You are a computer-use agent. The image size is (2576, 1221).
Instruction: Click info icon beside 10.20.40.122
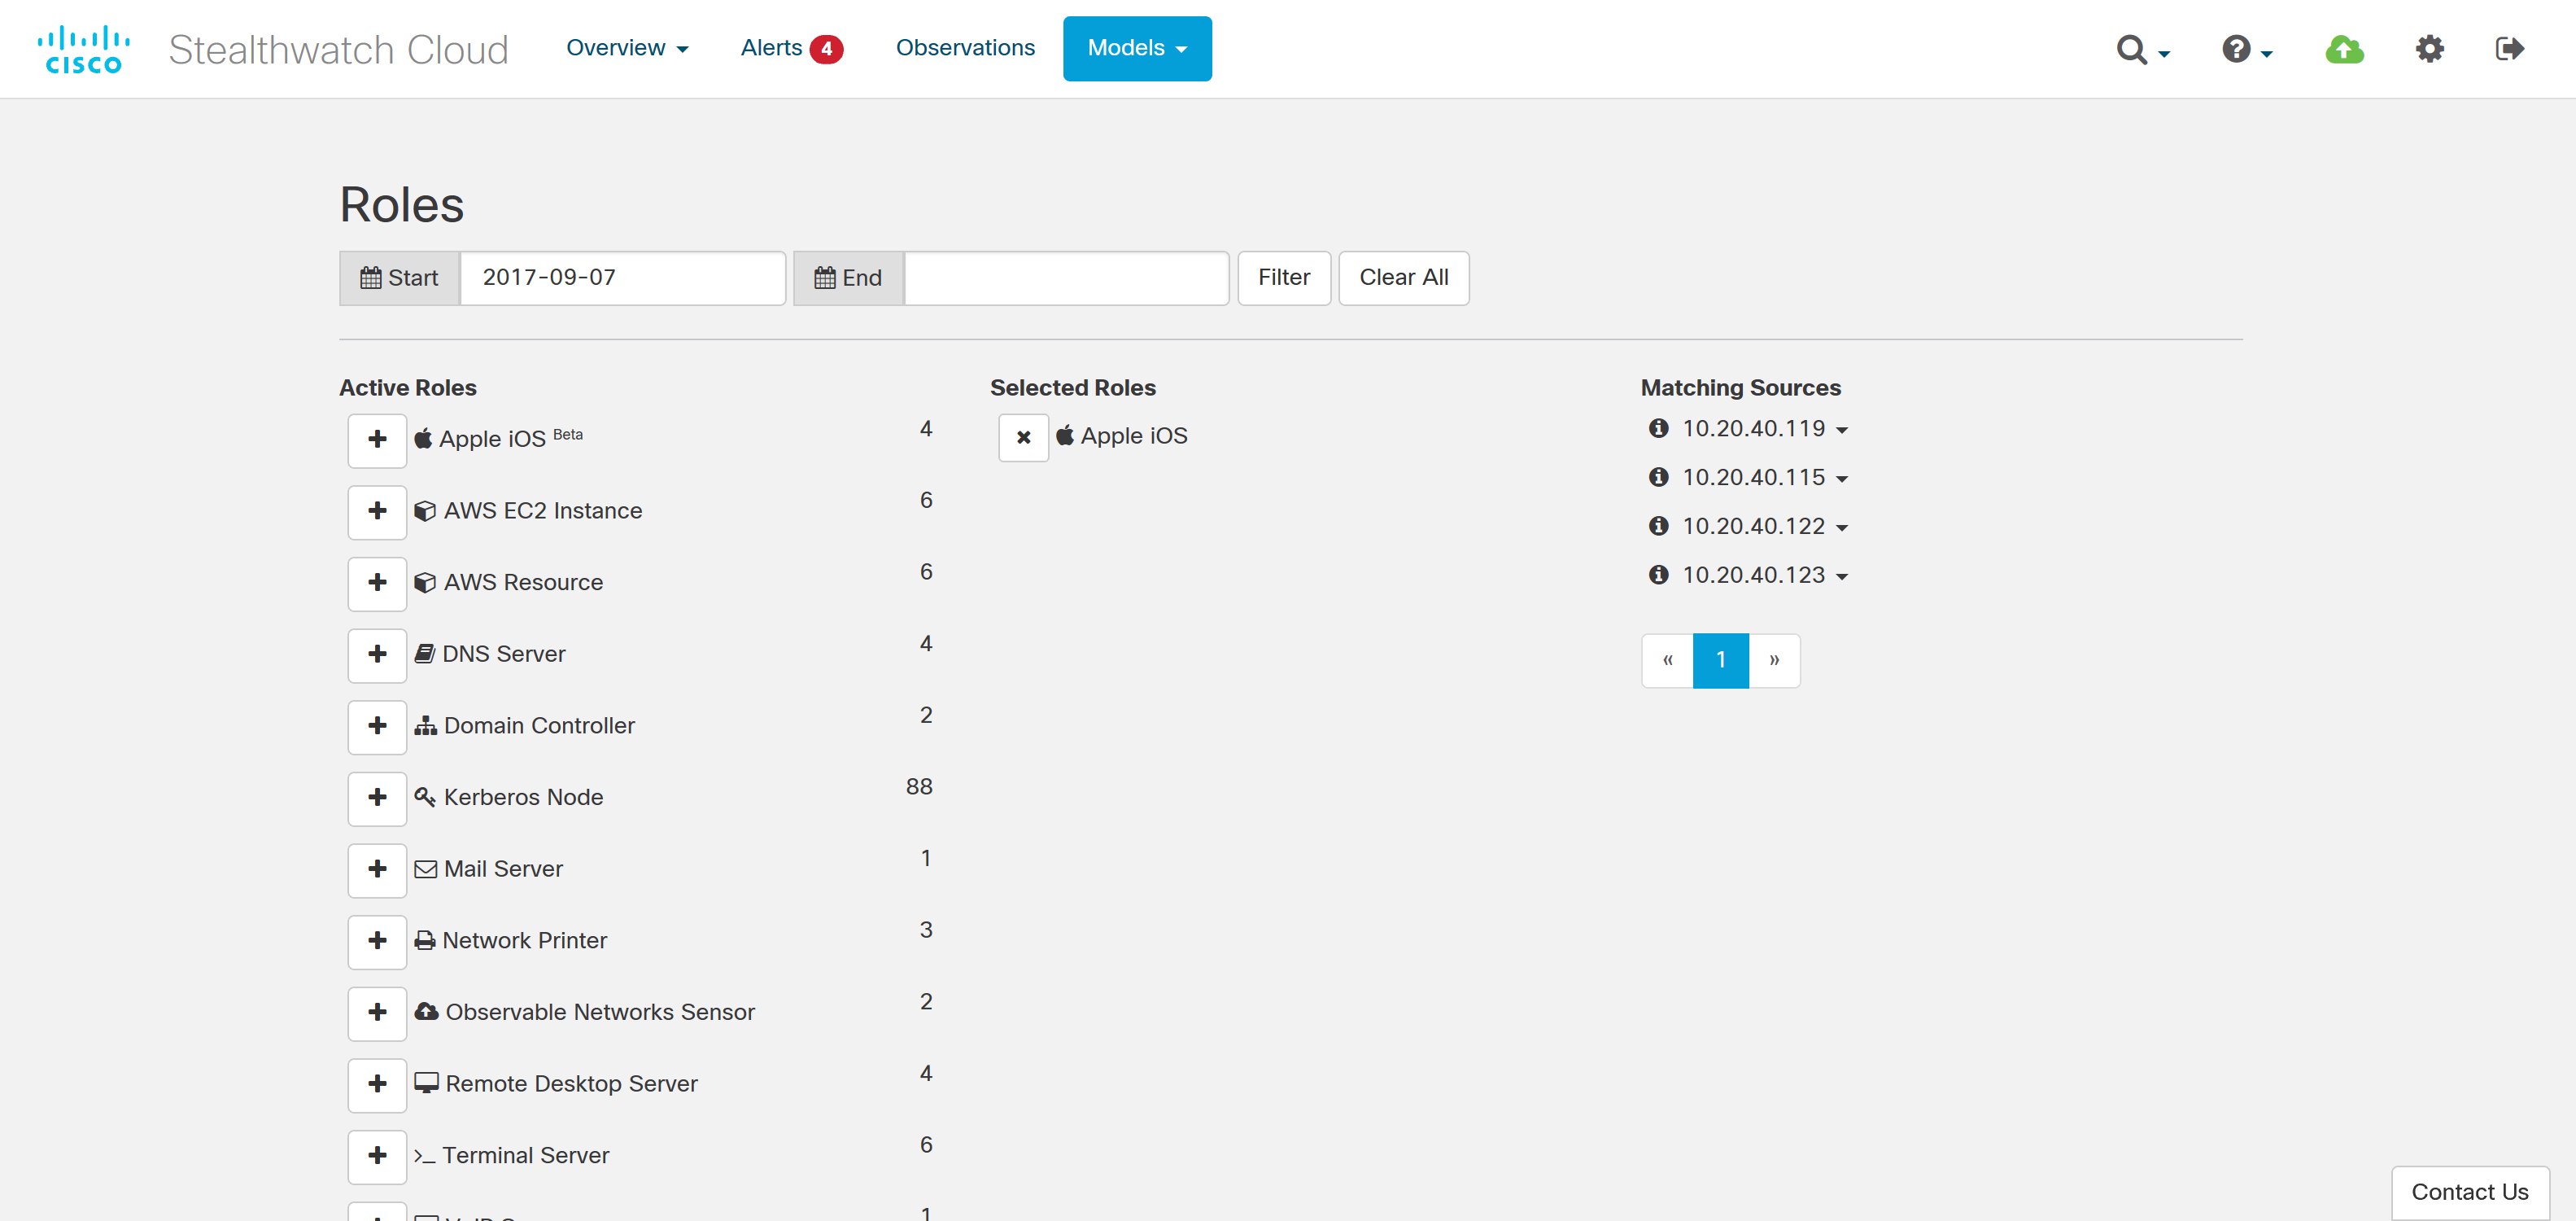point(1658,527)
